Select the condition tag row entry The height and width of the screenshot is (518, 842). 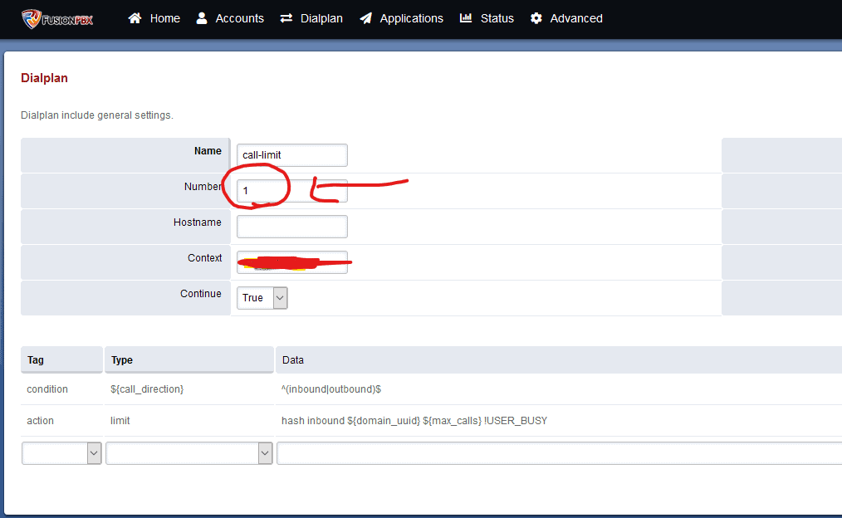[x=47, y=389]
